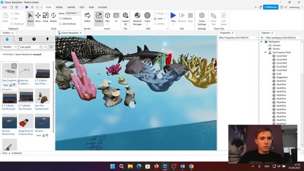This screenshot has width=304, height=171.
Task: Choose the Rotate tool
Action: tap(53, 18)
